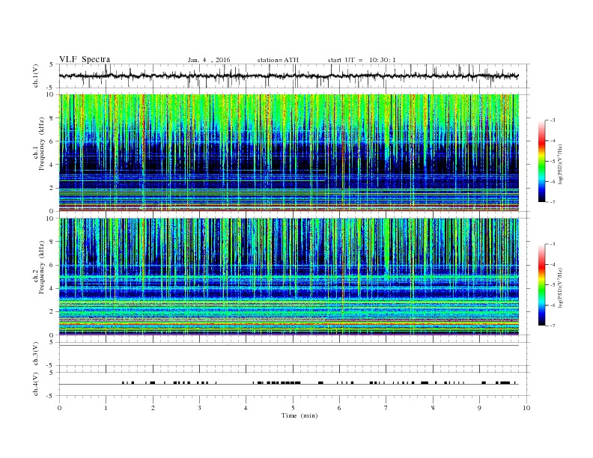Screen dimensions: 593x458
Task: Click the "station=ATH" header label
Action: [278, 60]
